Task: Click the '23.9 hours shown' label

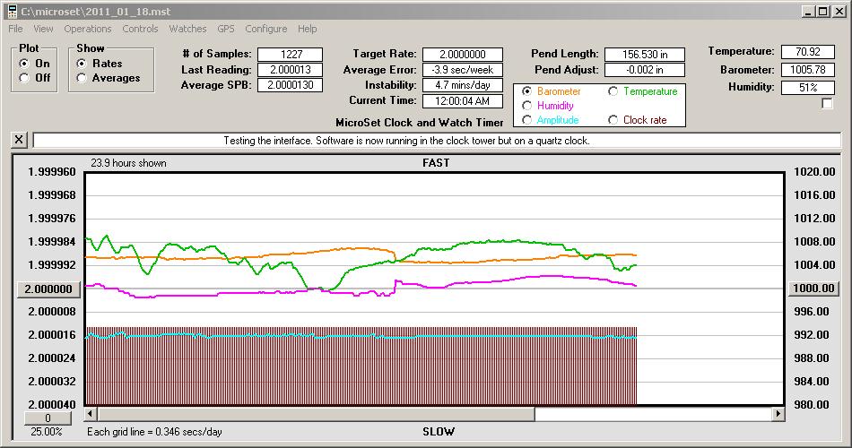Action: pos(128,163)
